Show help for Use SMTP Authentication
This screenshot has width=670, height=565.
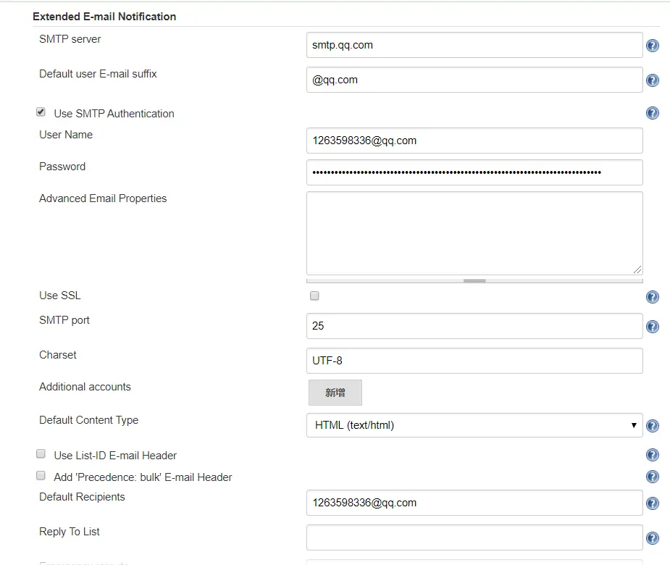pos(652,113)
